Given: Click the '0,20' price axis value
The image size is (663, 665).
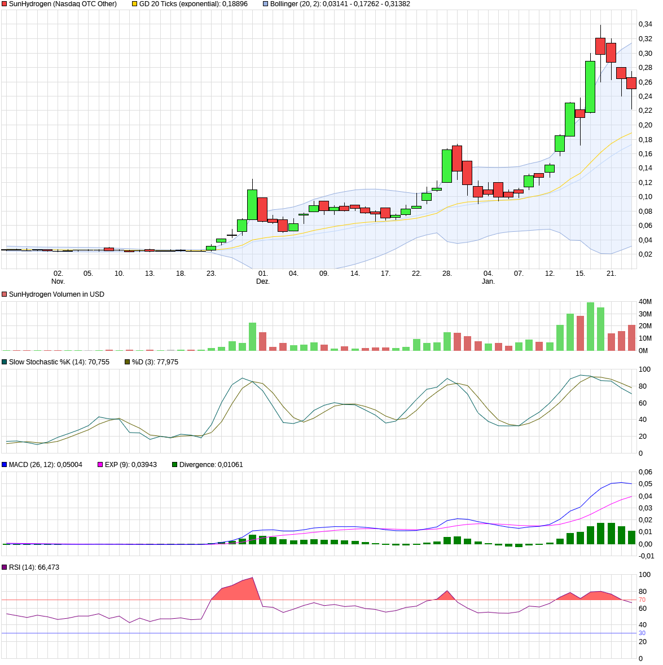Looking at the screenshot, I should coord(646,125).
